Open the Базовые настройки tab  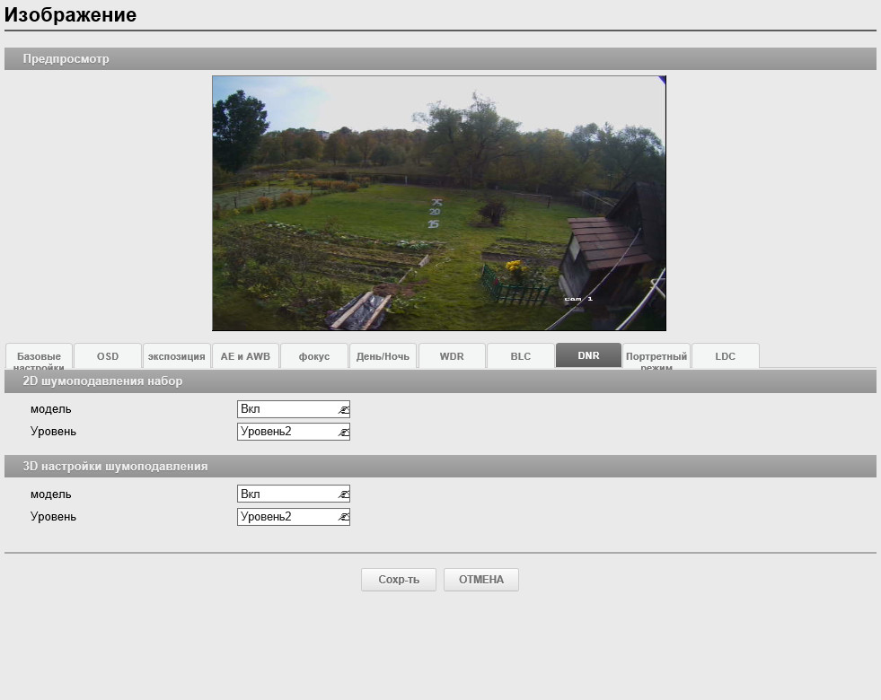[x=39, y=356]
